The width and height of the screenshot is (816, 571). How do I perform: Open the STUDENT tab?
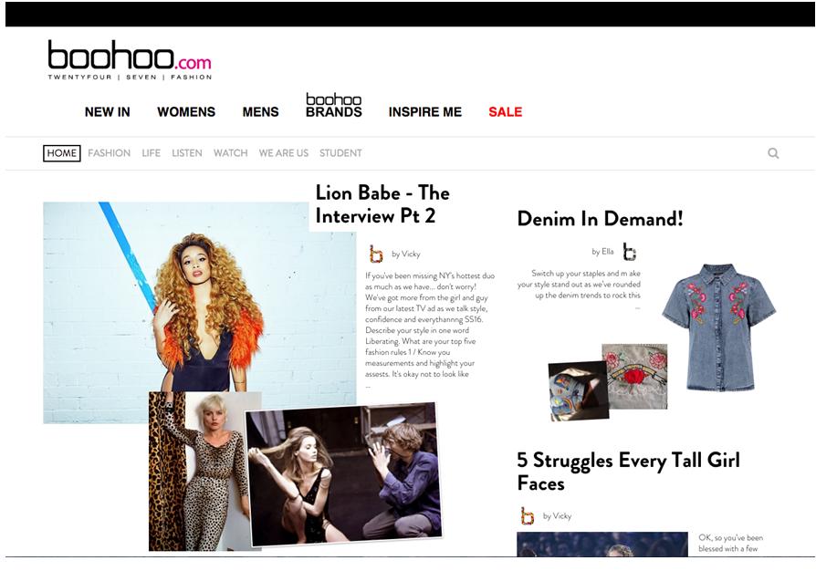(x=340, y=153)
